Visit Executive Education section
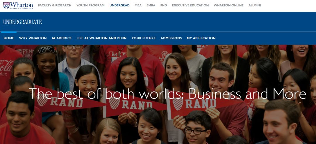The height and width of the screenshot is (144, 316). 190,6
